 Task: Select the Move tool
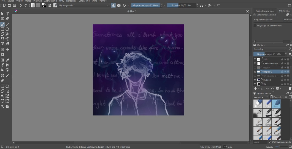[x=7, y=50]
